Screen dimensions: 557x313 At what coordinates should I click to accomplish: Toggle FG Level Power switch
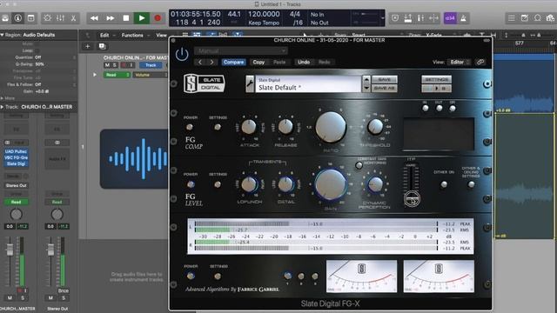coord(191,184)
